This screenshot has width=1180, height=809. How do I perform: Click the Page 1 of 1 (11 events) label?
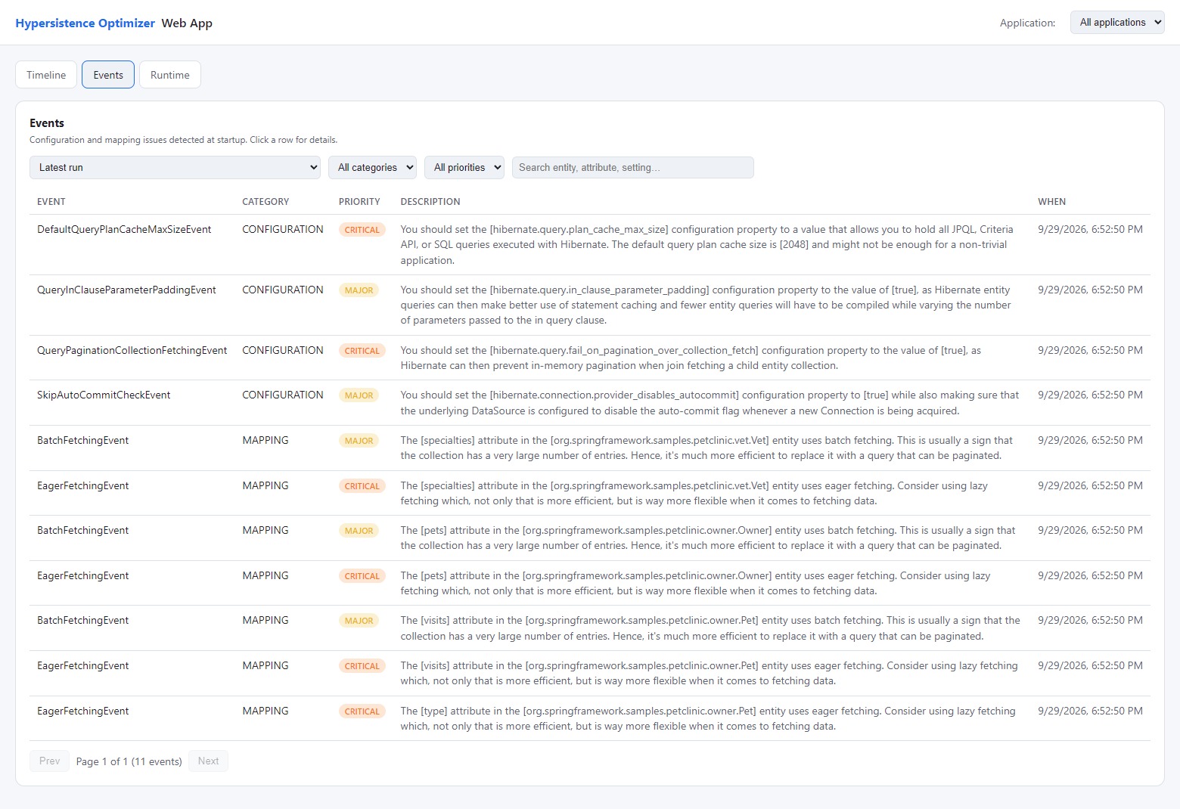[x=129, y=761]
